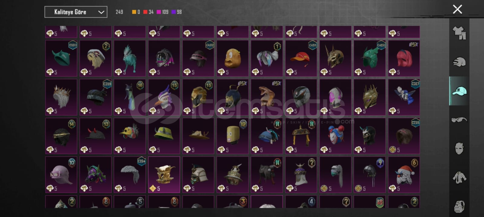Open the Kaliteye Göre sorting dropdown
The height and width of the screenshot is (217, 484).
point(76,12)
